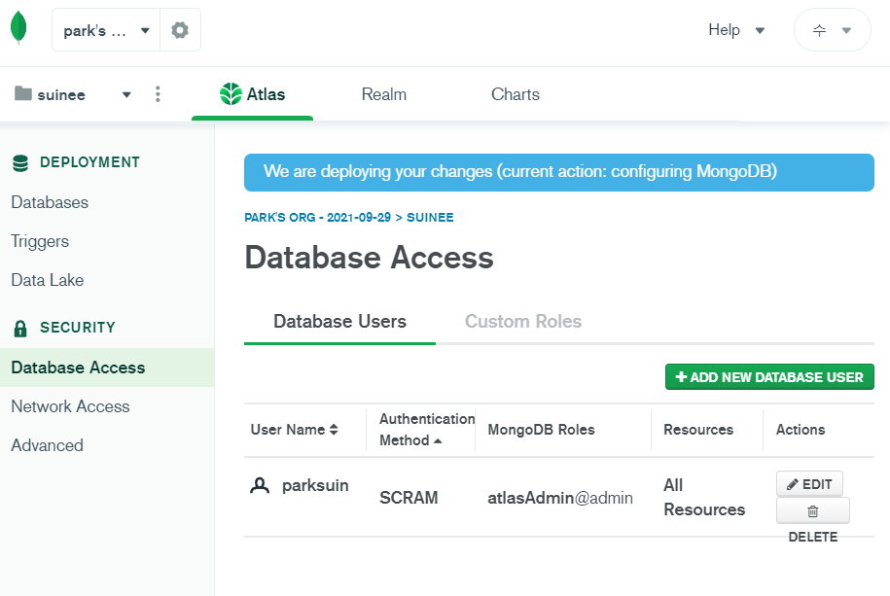
Task: Click the DELETE label under trash
Action: [813, 537]
